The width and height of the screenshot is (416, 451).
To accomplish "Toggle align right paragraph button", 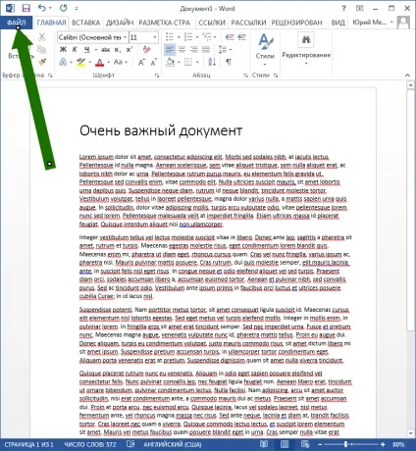I will tap(194, 50).
